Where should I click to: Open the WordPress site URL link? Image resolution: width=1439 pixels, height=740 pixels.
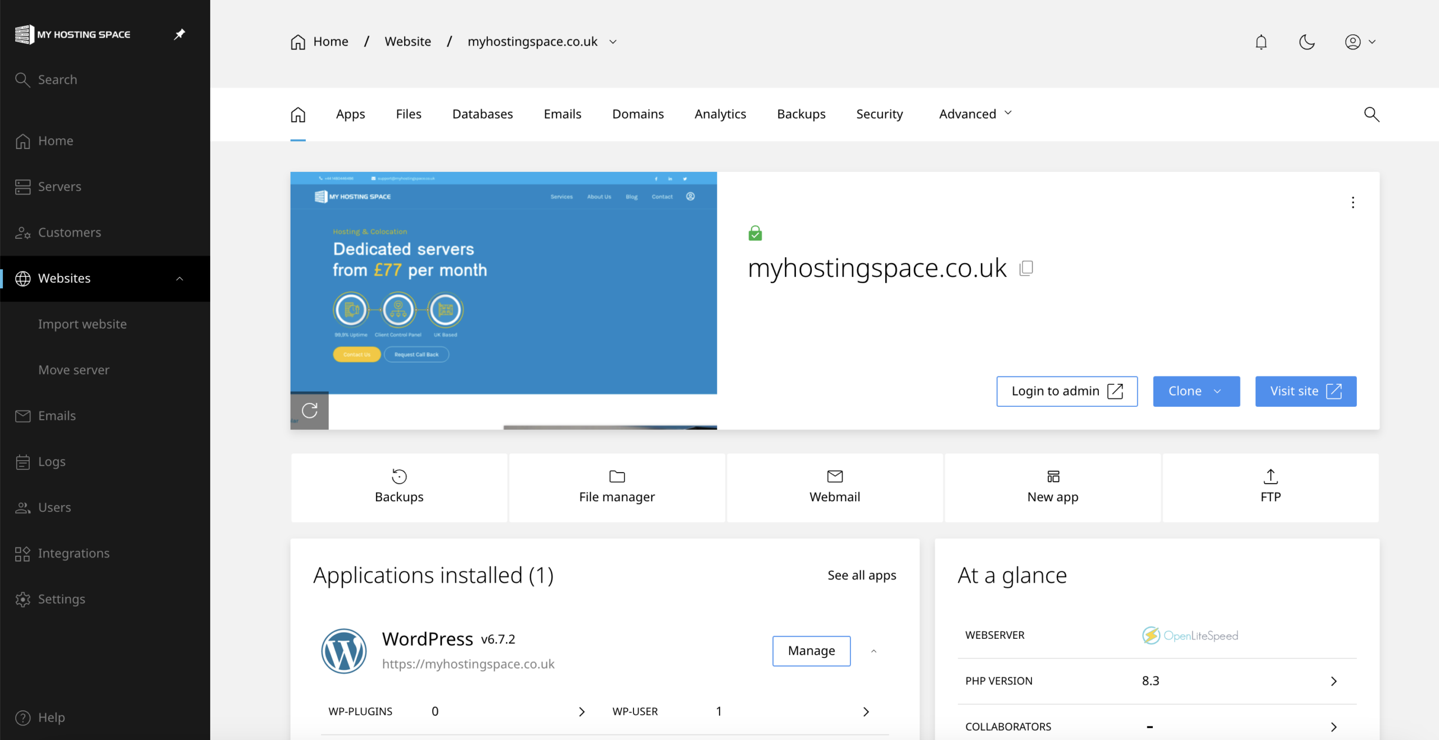click(x=468, y=664)
